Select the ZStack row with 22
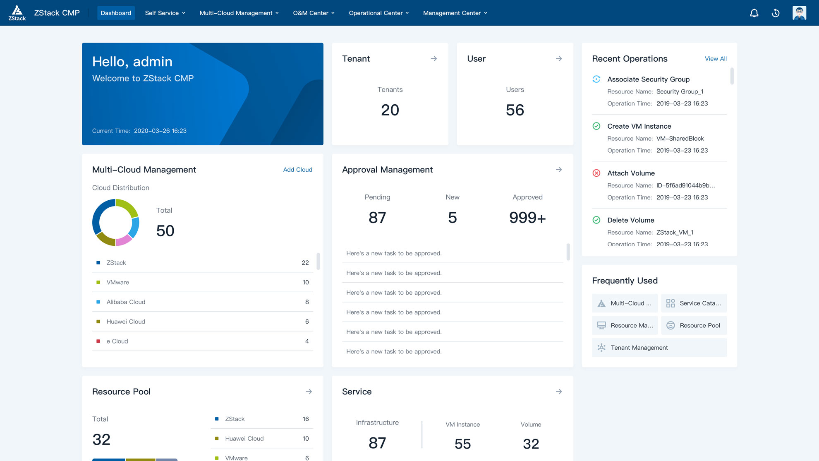This screenshot has width=819, height=461. click(202, 263)
